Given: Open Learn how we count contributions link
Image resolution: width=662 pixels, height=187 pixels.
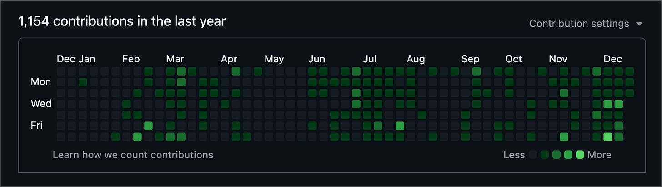Looking at the screenshot, I should pos(133,155).
